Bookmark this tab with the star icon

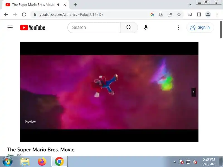click(179, 14)
